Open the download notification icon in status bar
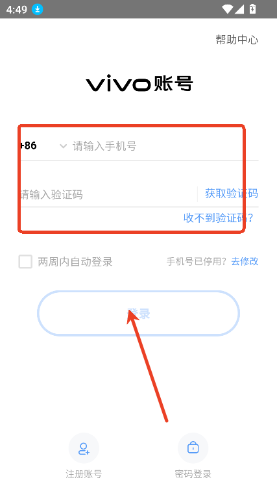This screenshot has width=277, height=493. [x=38, y=10]
